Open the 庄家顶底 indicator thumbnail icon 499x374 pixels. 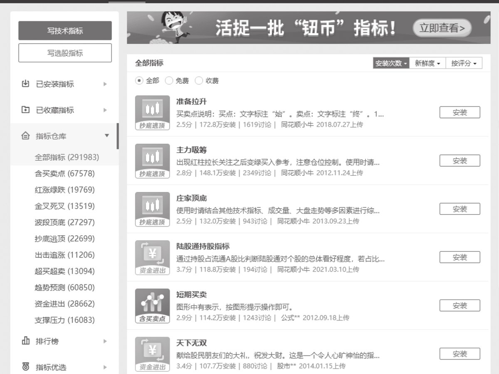pyautogui.click(x=153, y=209)
